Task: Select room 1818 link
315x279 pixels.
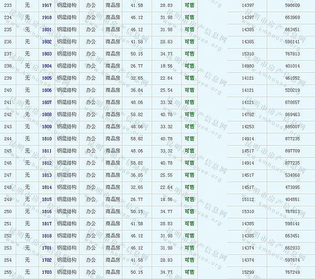Action: (47, 236)
